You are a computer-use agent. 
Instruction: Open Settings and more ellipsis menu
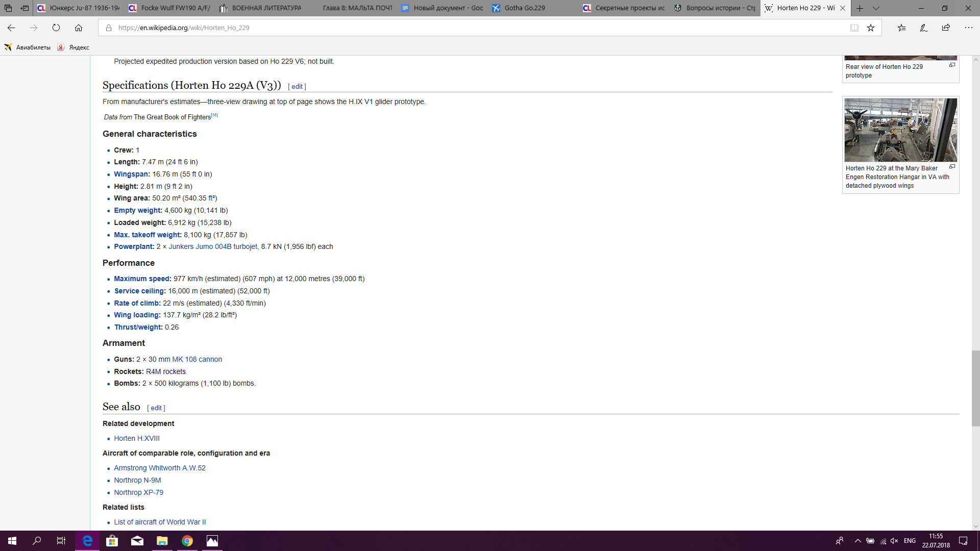(968, 28)
